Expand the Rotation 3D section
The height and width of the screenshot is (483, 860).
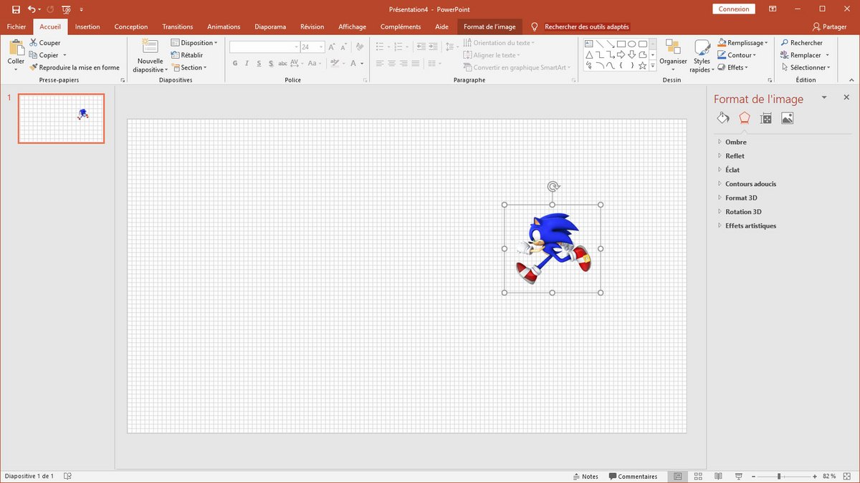coord(743,212)
